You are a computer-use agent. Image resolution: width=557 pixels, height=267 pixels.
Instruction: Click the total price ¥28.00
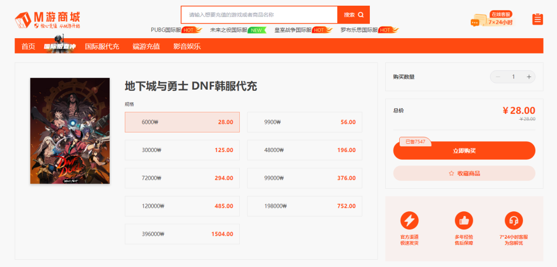pos(519,110)
